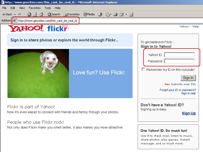Open the Back history dropdown arrow
This screenshot has width=203, height=152.
[x=15, y=14]
